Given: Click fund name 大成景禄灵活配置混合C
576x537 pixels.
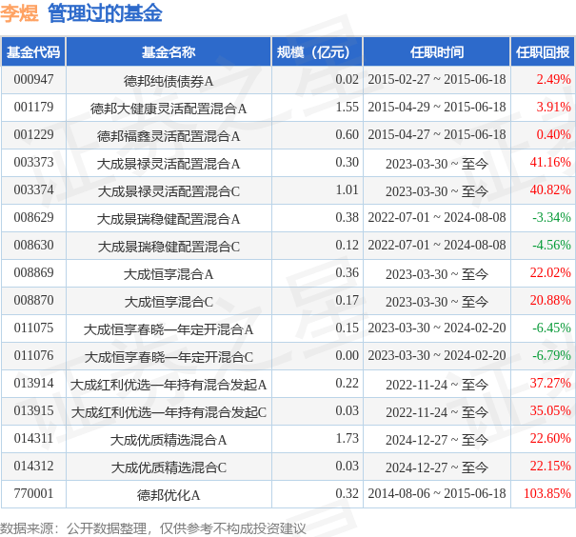Looking at the screenshot, I should tap(169, 191).
